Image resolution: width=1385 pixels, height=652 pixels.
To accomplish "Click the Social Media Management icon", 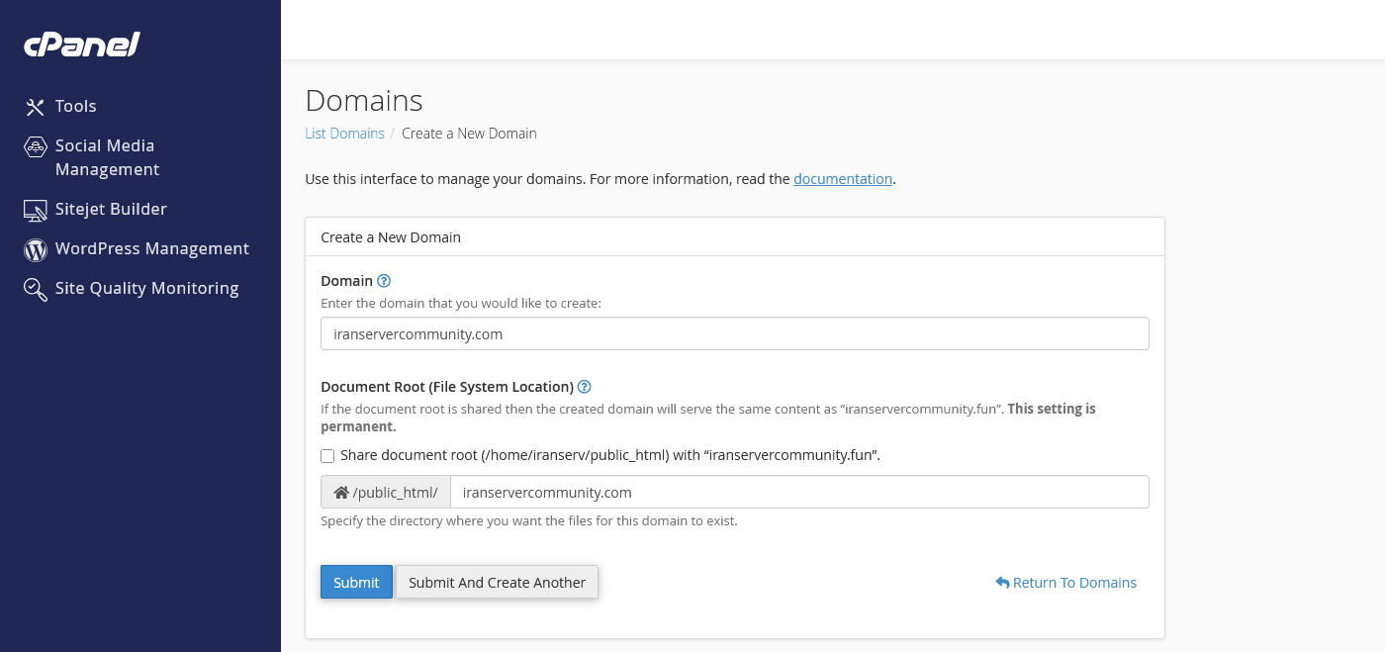I will click(36, 146).
